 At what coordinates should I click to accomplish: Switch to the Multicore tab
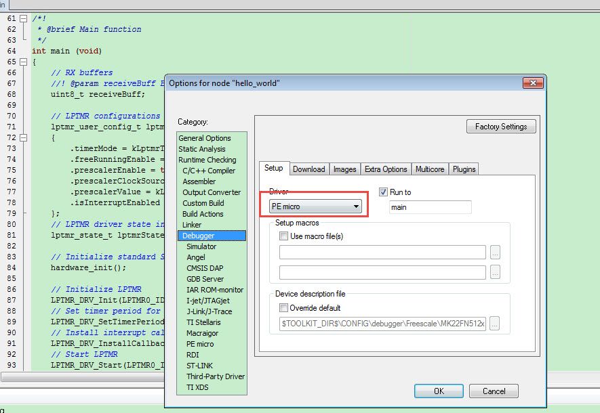coord(430,169)
